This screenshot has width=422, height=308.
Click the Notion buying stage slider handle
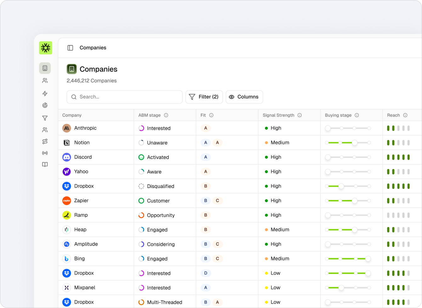tap(355, 143)
